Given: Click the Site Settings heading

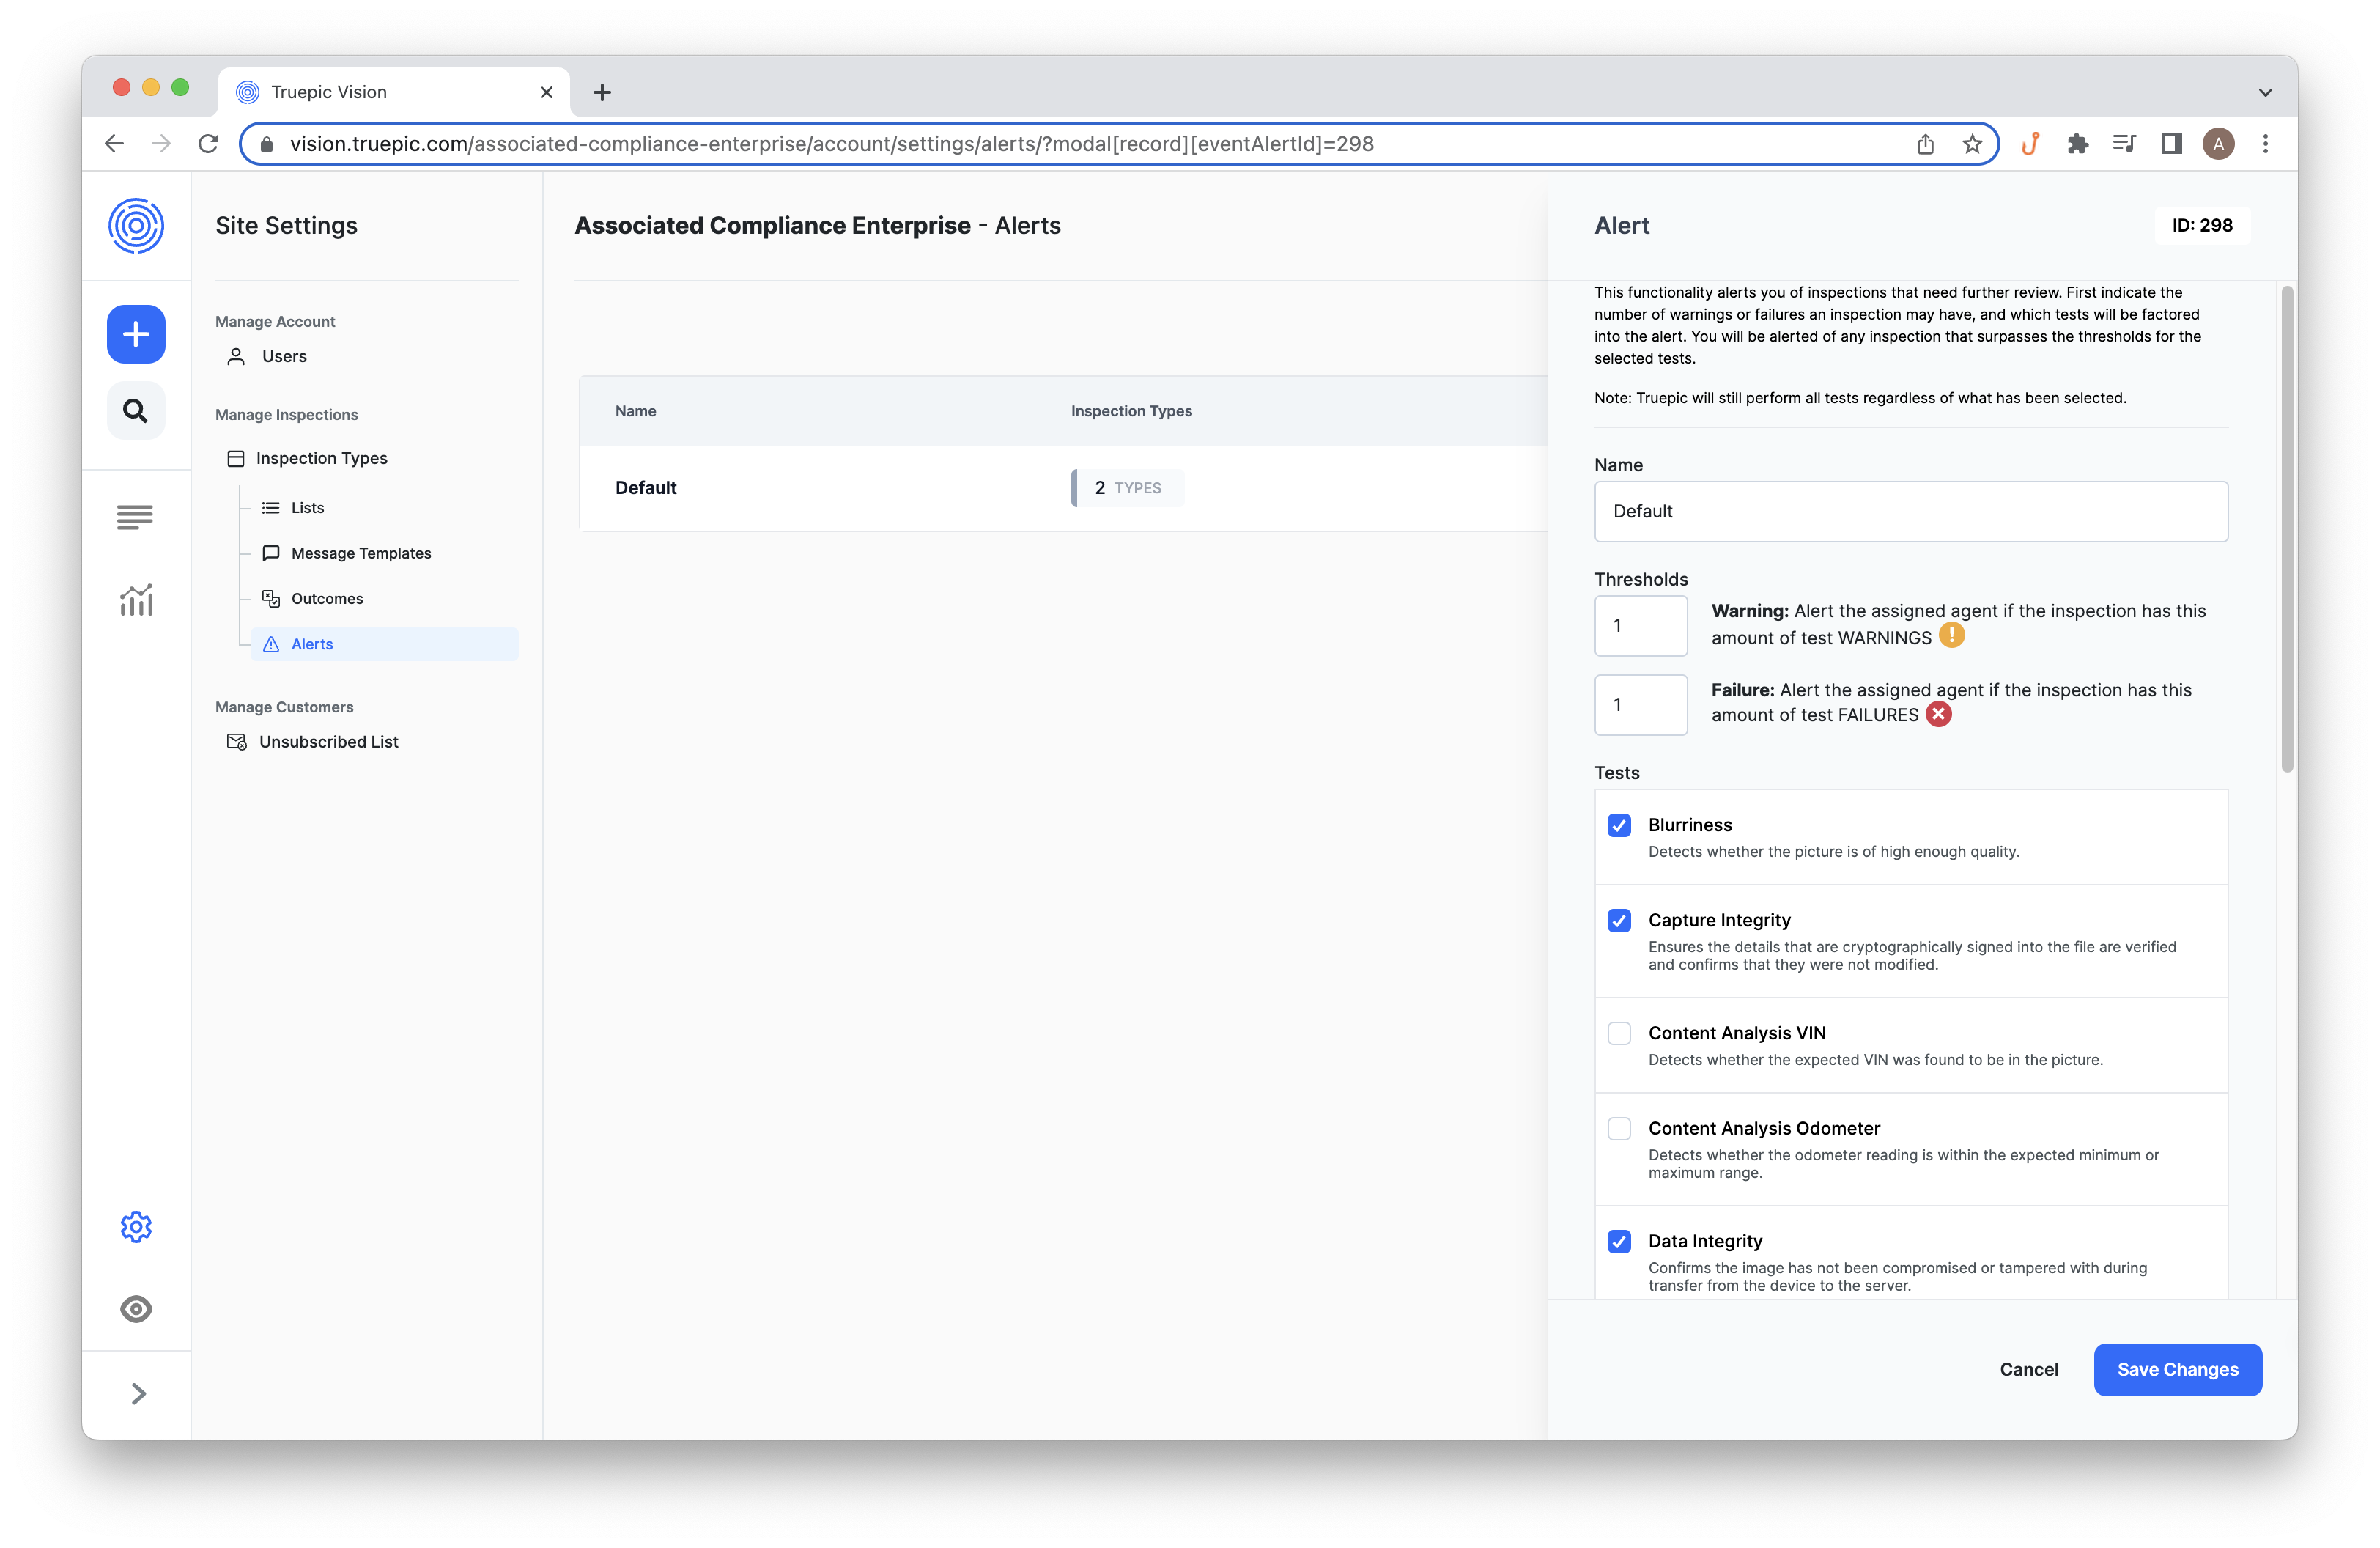Looking at the screenshot, I should [286, 225].
